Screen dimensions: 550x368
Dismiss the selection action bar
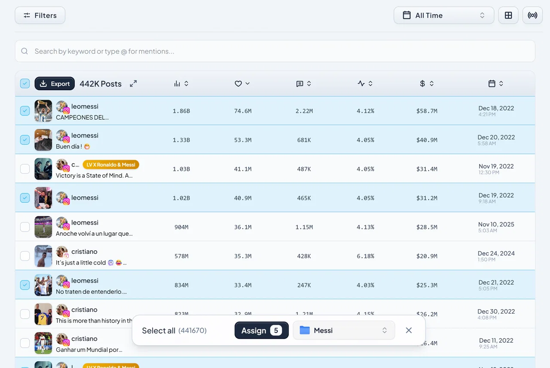click(x=409, y=330)
